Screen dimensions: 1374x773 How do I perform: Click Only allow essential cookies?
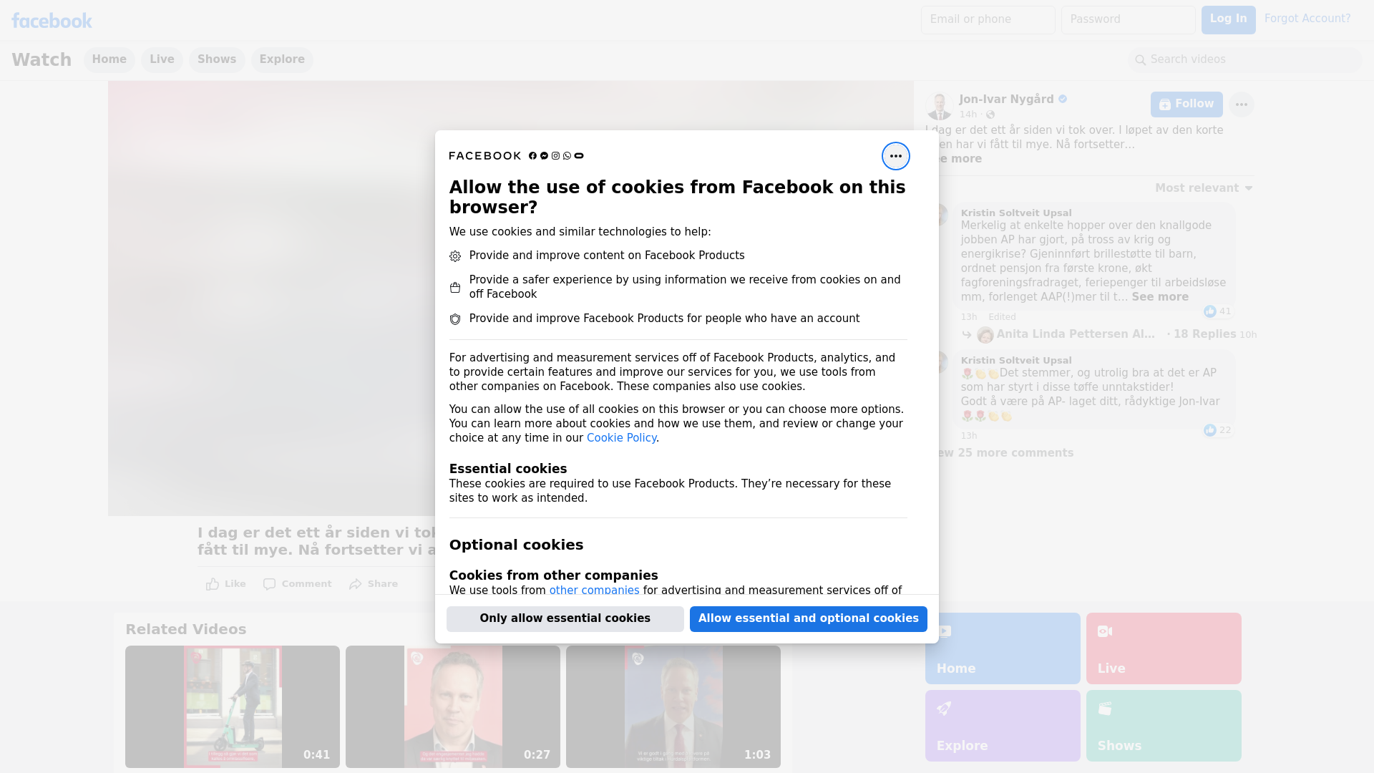pyautogui.click(x=565, y=619)
